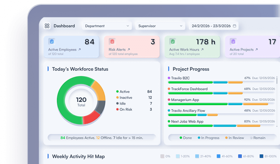Click the On Risk legend label
280x164 pixels.
126,110
